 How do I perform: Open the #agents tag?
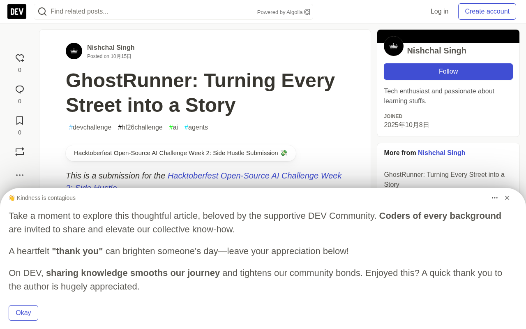coord(196,127)
